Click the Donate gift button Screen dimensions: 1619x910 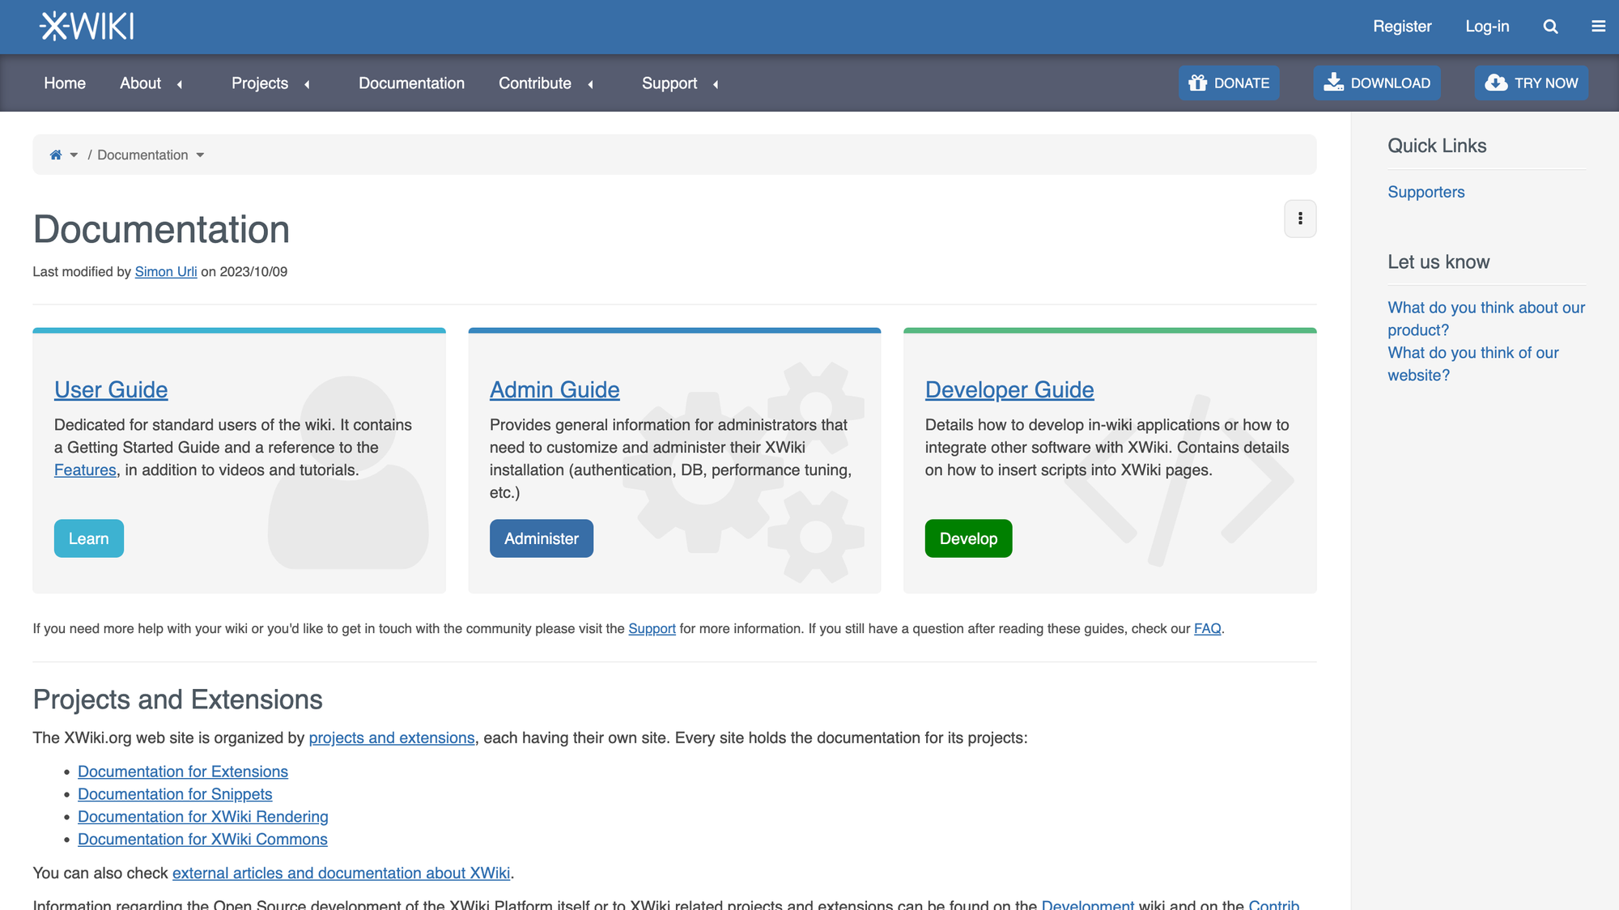(1229, 83)
